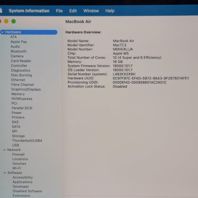This screenshot has height=198, width=198.
Task: Select Graphics/Displays in the sidebar
Action: coord(26,89)
